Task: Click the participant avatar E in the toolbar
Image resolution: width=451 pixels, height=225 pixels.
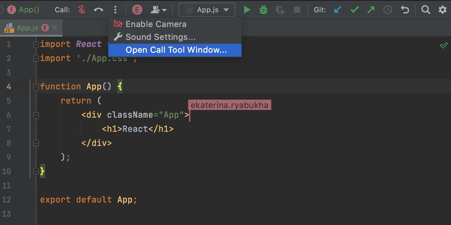Action: tap(137, 10)
